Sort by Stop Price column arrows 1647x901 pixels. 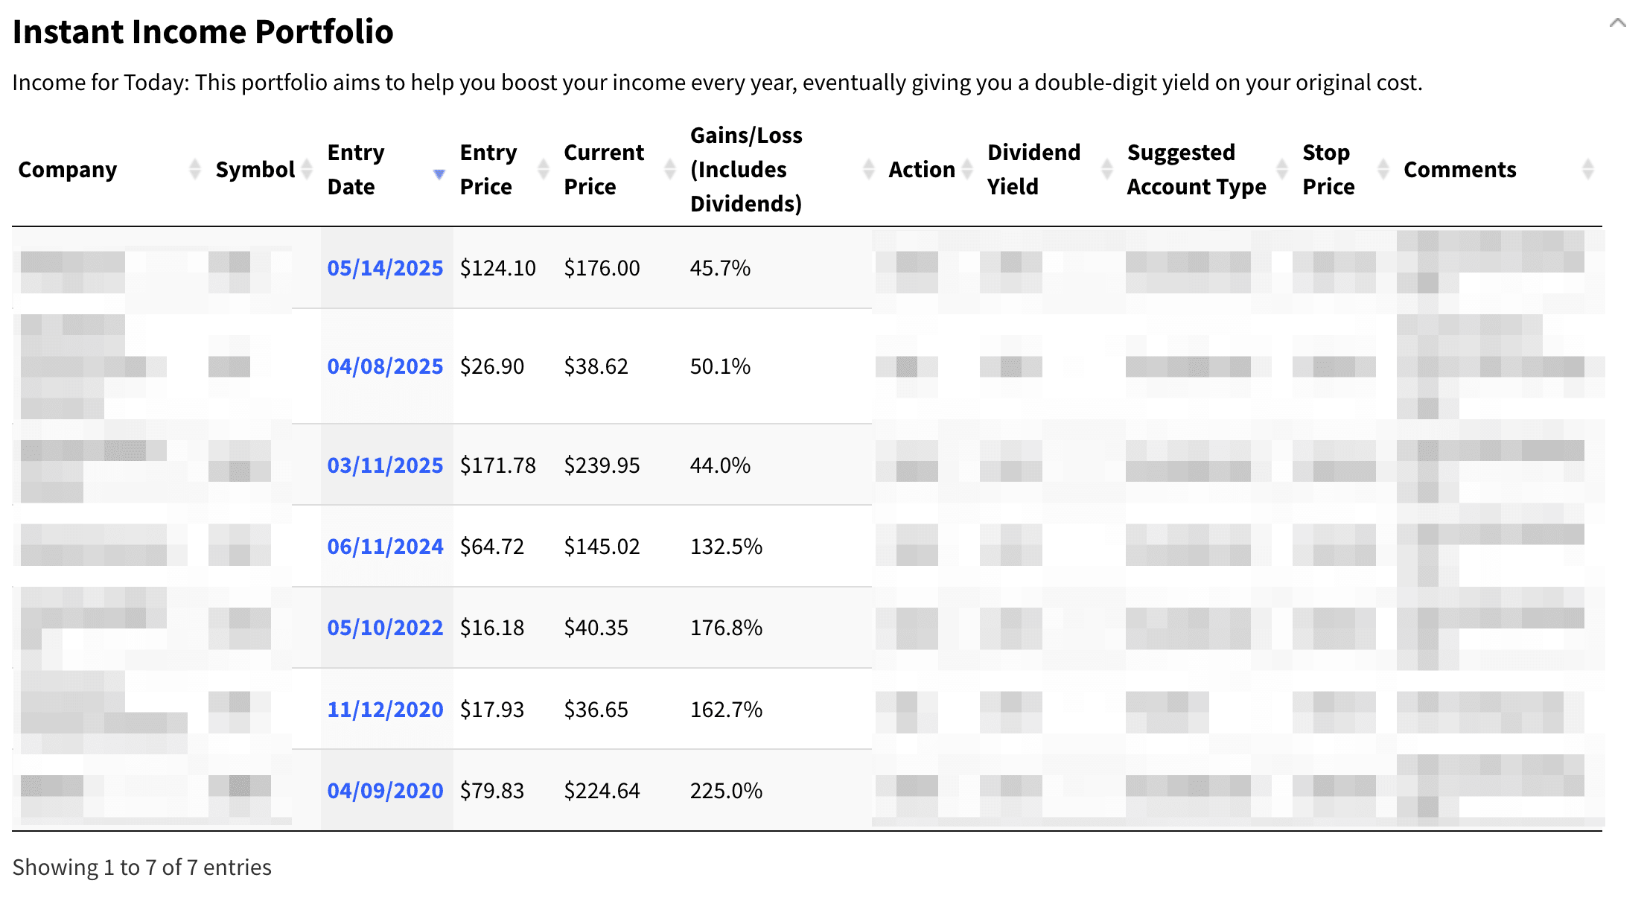1383,170
